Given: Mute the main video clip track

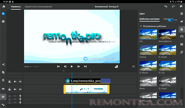Looking at the screenshot, I should (15, 89).
